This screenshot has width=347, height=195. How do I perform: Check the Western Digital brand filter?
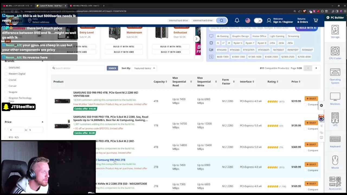[x=6, y=74]
